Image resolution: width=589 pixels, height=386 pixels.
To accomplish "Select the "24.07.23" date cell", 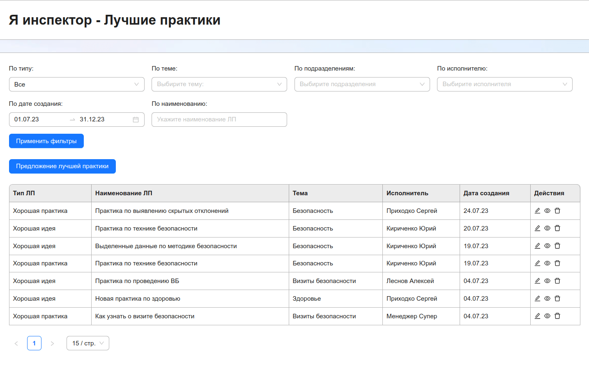I will click(495, 211).
